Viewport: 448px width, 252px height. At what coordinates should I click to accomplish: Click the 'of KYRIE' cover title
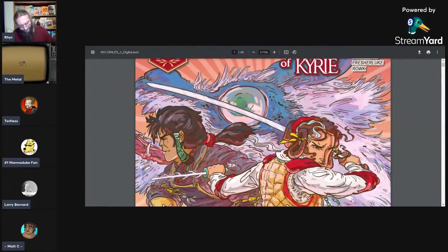click(x=309, y=66)
